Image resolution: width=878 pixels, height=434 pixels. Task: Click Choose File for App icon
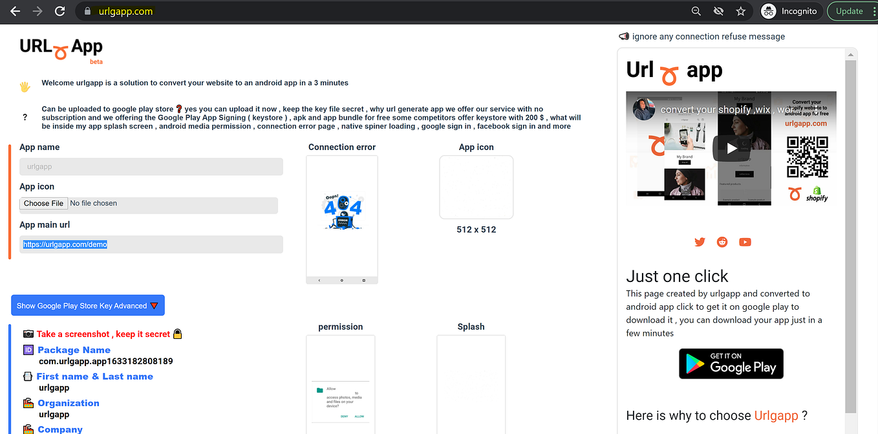tap(43, 203)
